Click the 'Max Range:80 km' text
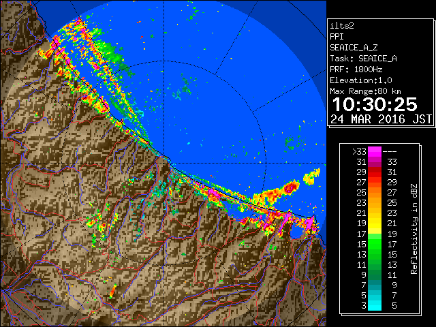 365,91
